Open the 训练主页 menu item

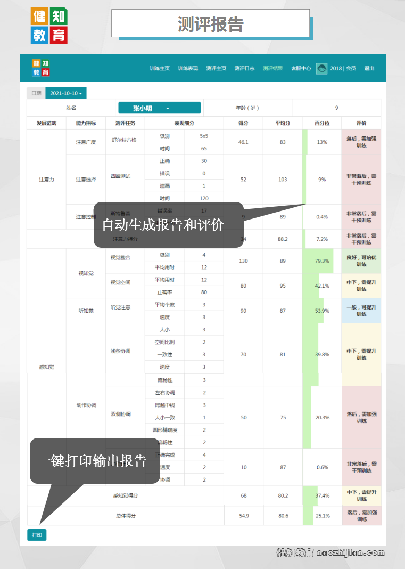tap(160, 68)
